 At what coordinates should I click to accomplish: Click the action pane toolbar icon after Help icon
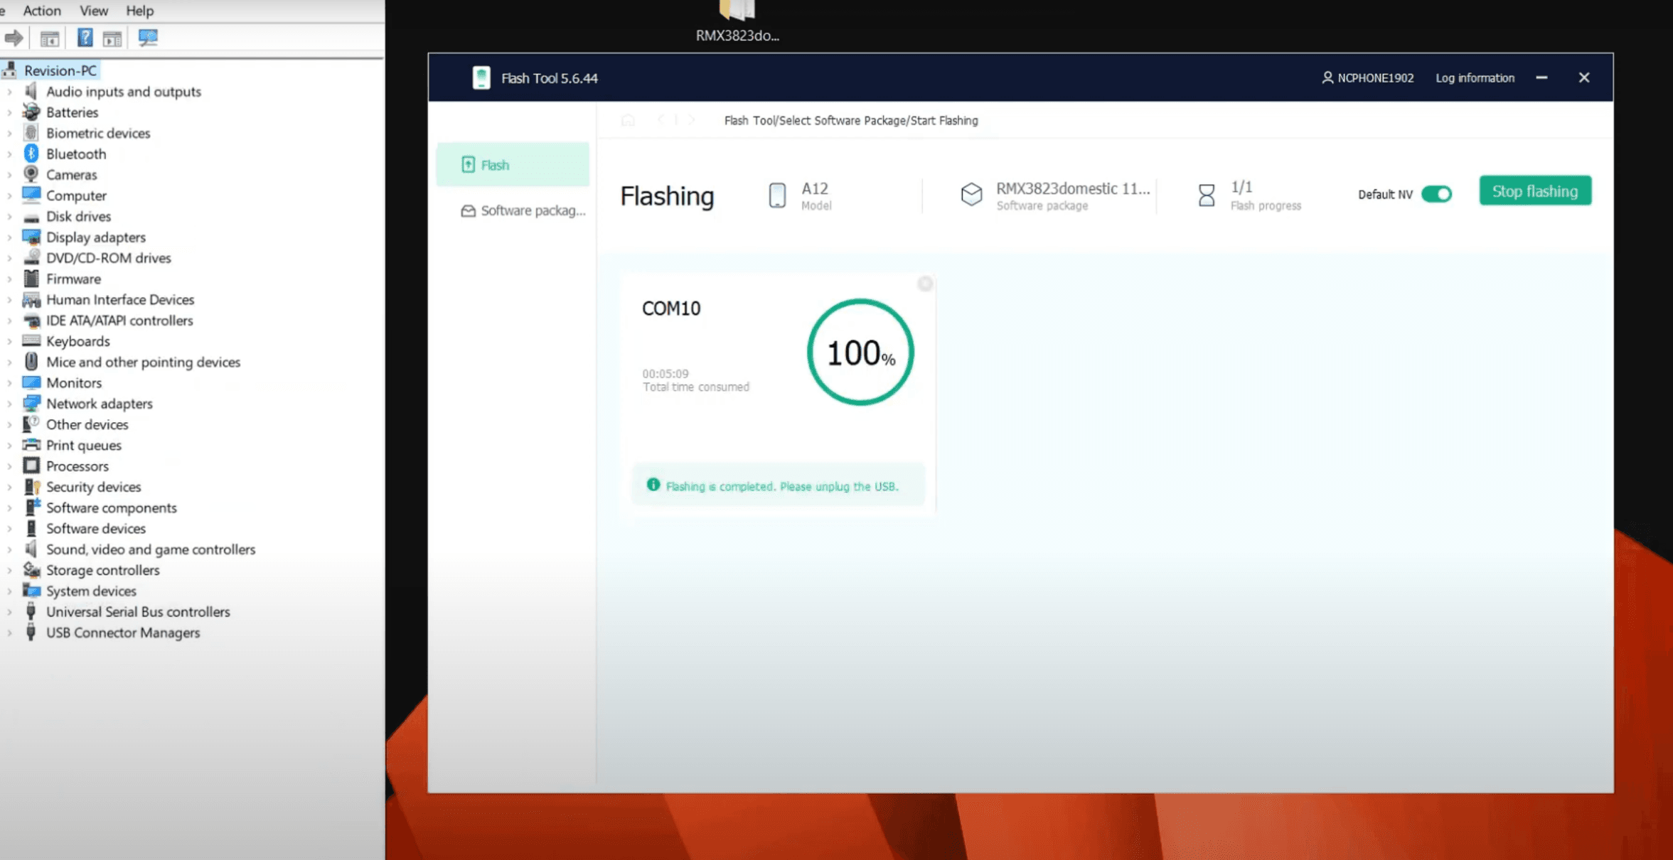(112, 39)
